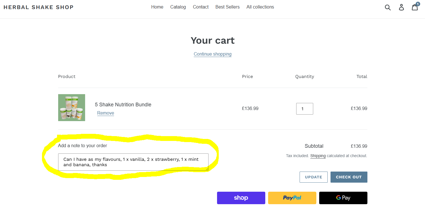Click the HERBAL SHAKE SHOP logo

tap(39, 7)
